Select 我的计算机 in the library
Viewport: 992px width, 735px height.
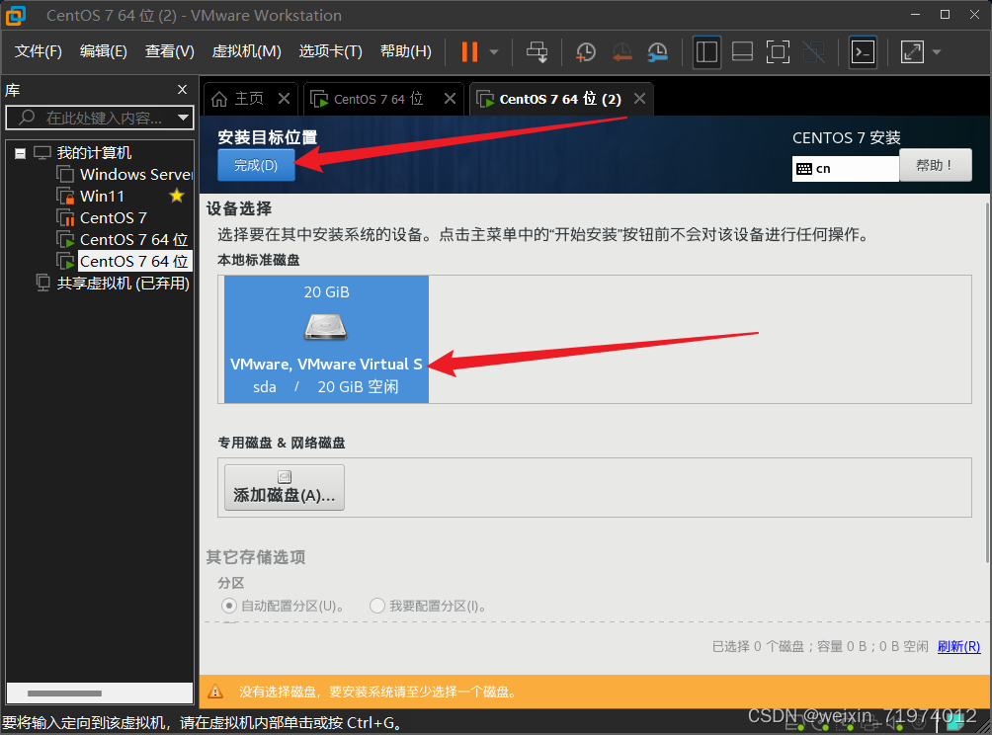94,153
